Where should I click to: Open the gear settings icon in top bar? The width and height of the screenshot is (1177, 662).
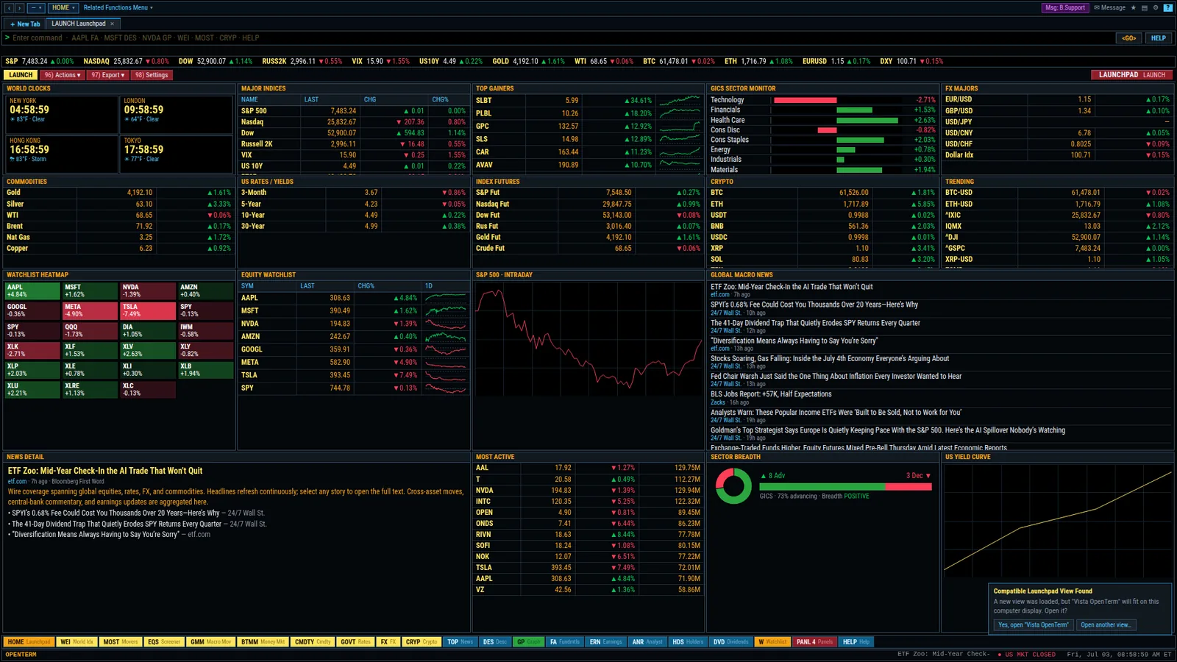[x=1156, y=7]
